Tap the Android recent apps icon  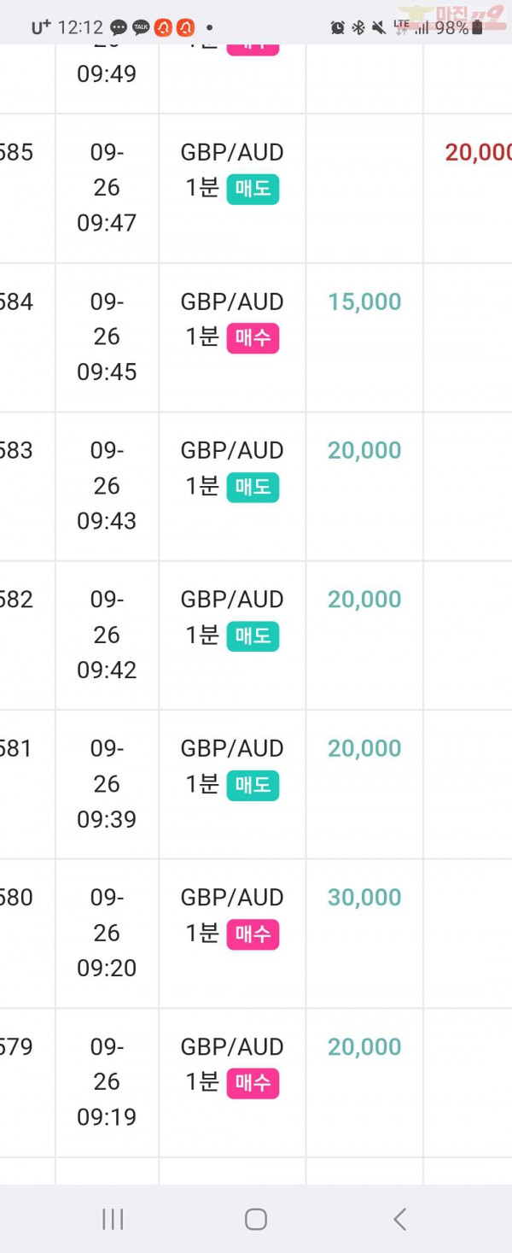click(113, 1219)
